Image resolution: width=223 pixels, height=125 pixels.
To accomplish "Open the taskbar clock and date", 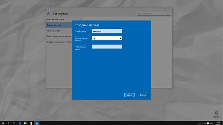I will coord(218,123).
